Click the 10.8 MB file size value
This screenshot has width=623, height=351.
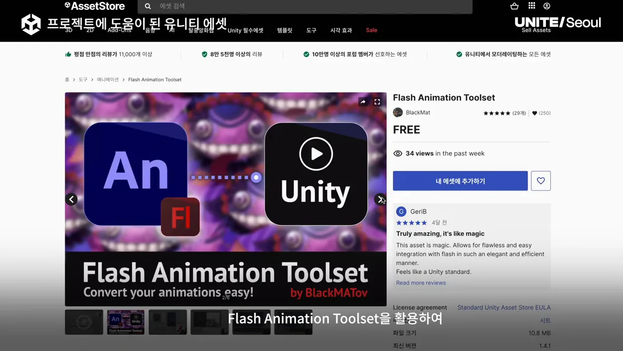point(540,333)
